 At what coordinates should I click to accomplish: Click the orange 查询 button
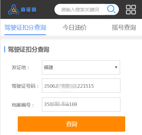coord(71,124)
